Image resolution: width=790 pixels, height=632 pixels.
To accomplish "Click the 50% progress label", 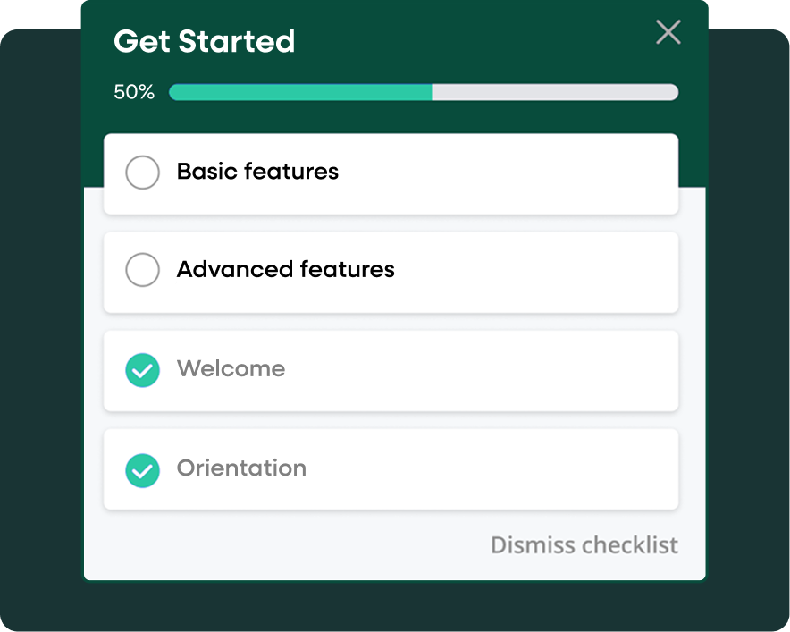I will [x=133, y=91].
